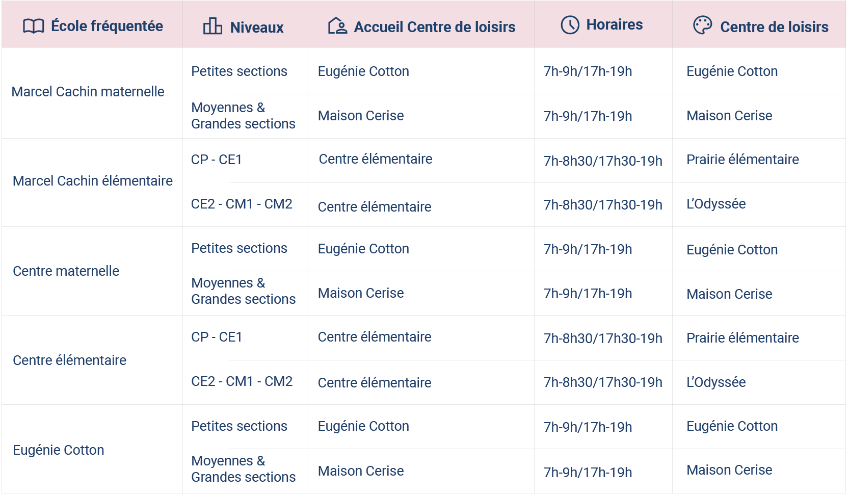Select the Horaires column header text
This screenshot has height=495, width=849.
(615, 24)
